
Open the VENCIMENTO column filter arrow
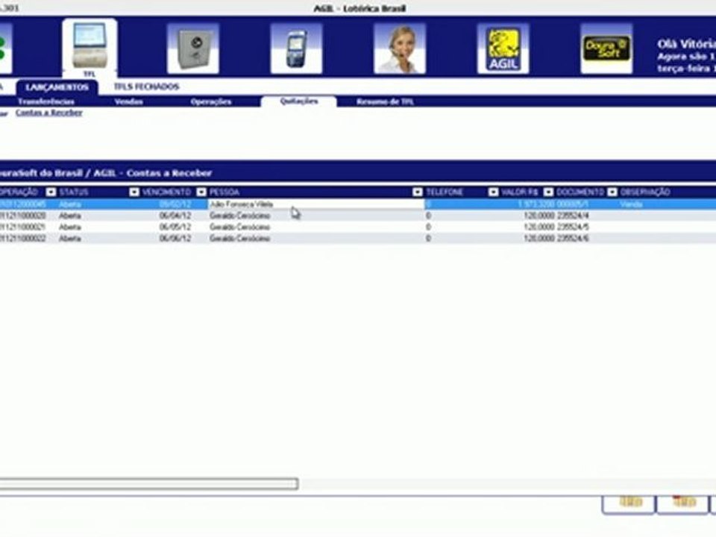201,192
